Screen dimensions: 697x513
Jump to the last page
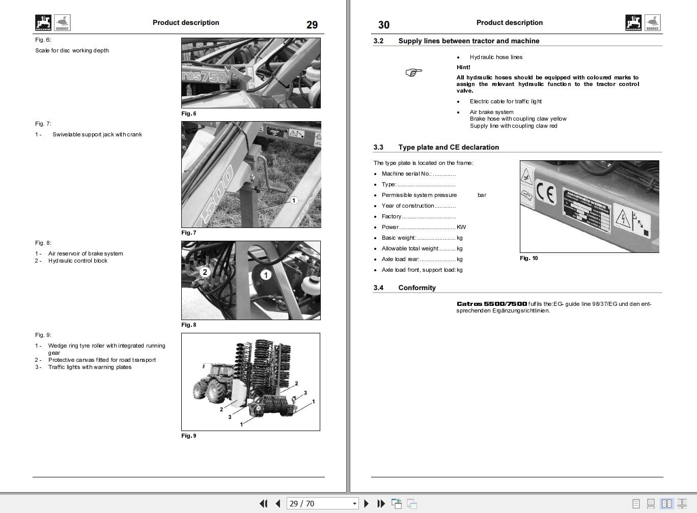[x=381, y=503]
